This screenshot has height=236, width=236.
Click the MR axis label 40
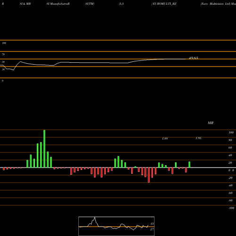(x=230, y=155)
